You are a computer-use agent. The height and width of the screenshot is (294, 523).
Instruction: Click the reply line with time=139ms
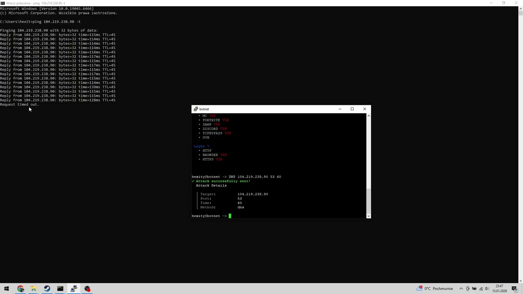click(58, 87)
